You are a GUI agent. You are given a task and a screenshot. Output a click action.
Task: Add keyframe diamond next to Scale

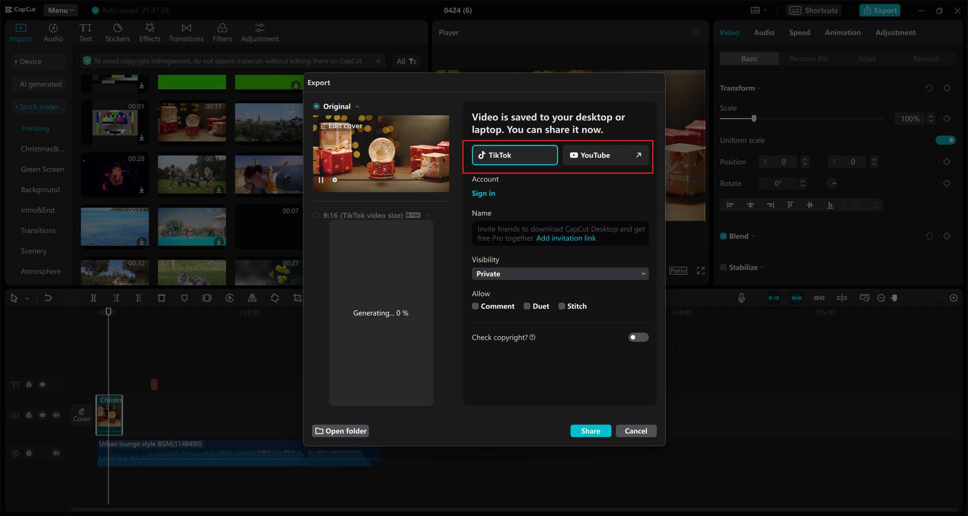(947, 119)
